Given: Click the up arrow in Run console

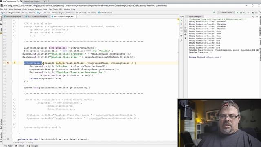Looking at the screenshot, I should pyautogui.click(x=186, y=20).
